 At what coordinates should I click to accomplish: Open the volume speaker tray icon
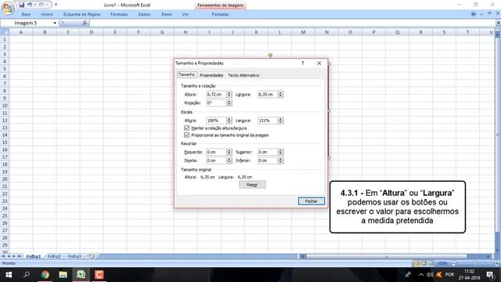point(430,275)
